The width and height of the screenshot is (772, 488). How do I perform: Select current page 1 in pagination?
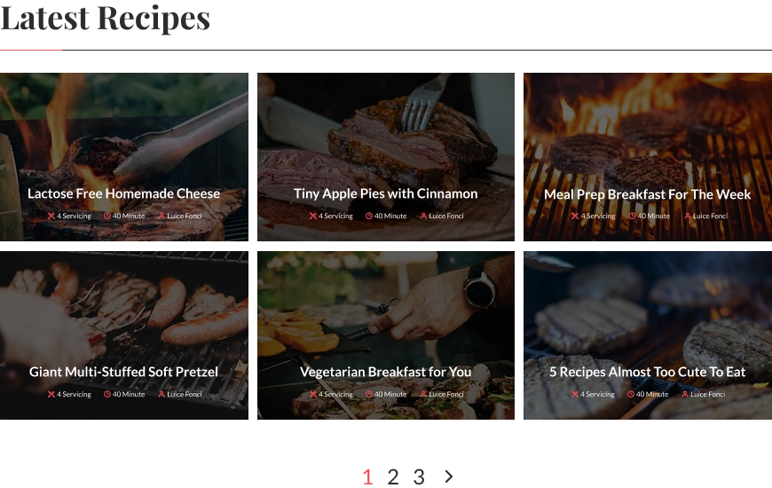click(x=367, y=476)
